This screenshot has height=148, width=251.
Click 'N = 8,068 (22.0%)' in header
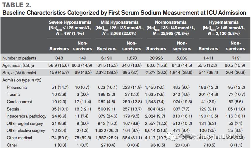click(119, 33)
